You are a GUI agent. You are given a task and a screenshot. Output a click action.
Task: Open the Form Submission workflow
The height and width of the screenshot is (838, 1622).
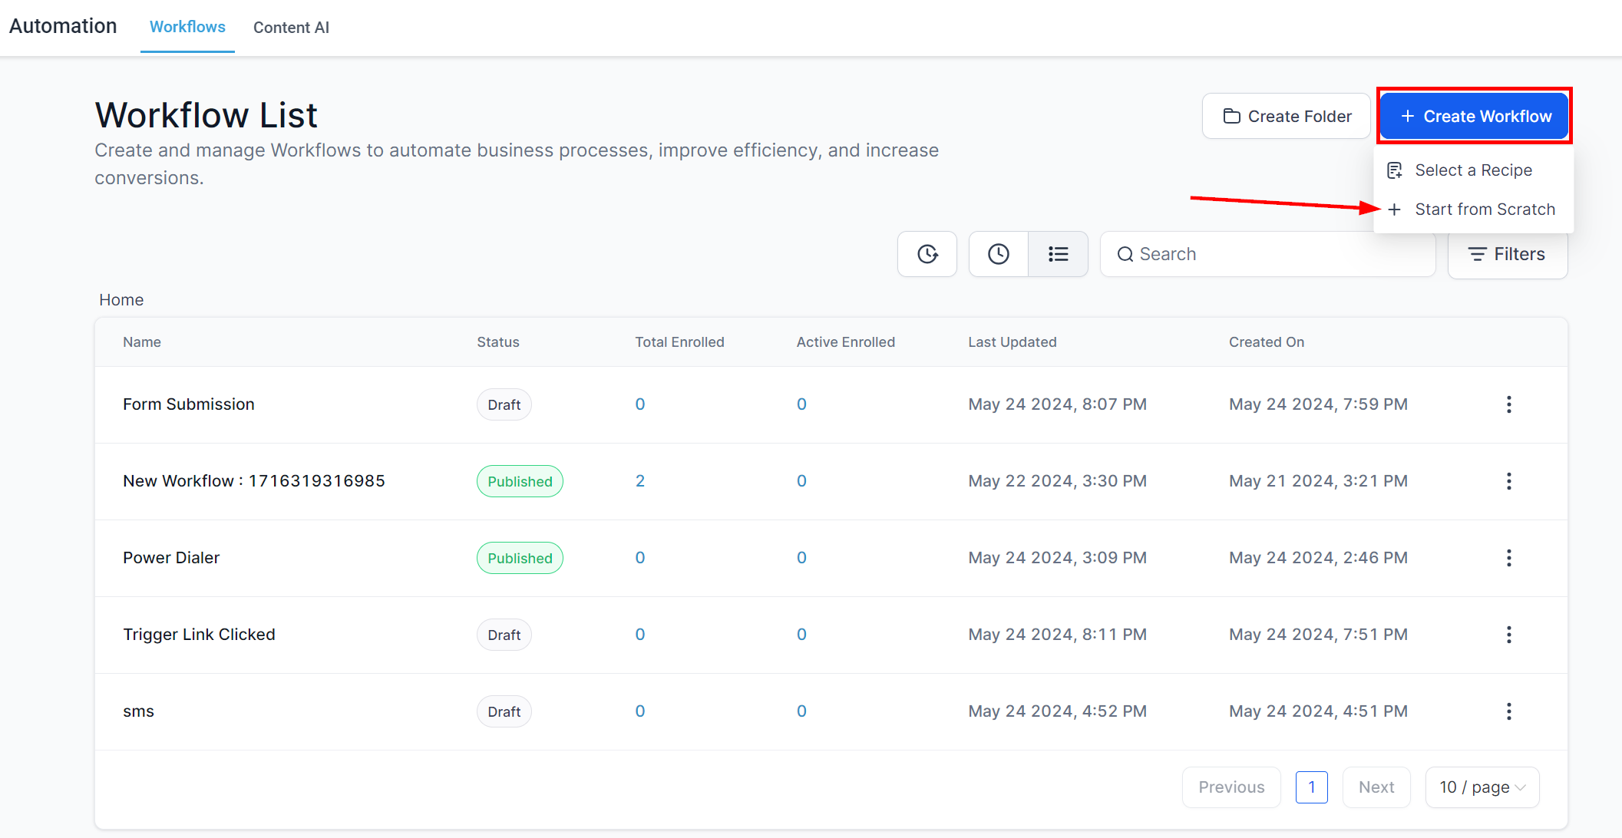click(x=189, y=404)
